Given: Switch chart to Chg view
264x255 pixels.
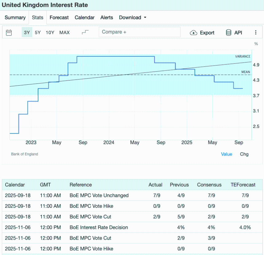Looking at the screenshot, I should coord(244,154).
